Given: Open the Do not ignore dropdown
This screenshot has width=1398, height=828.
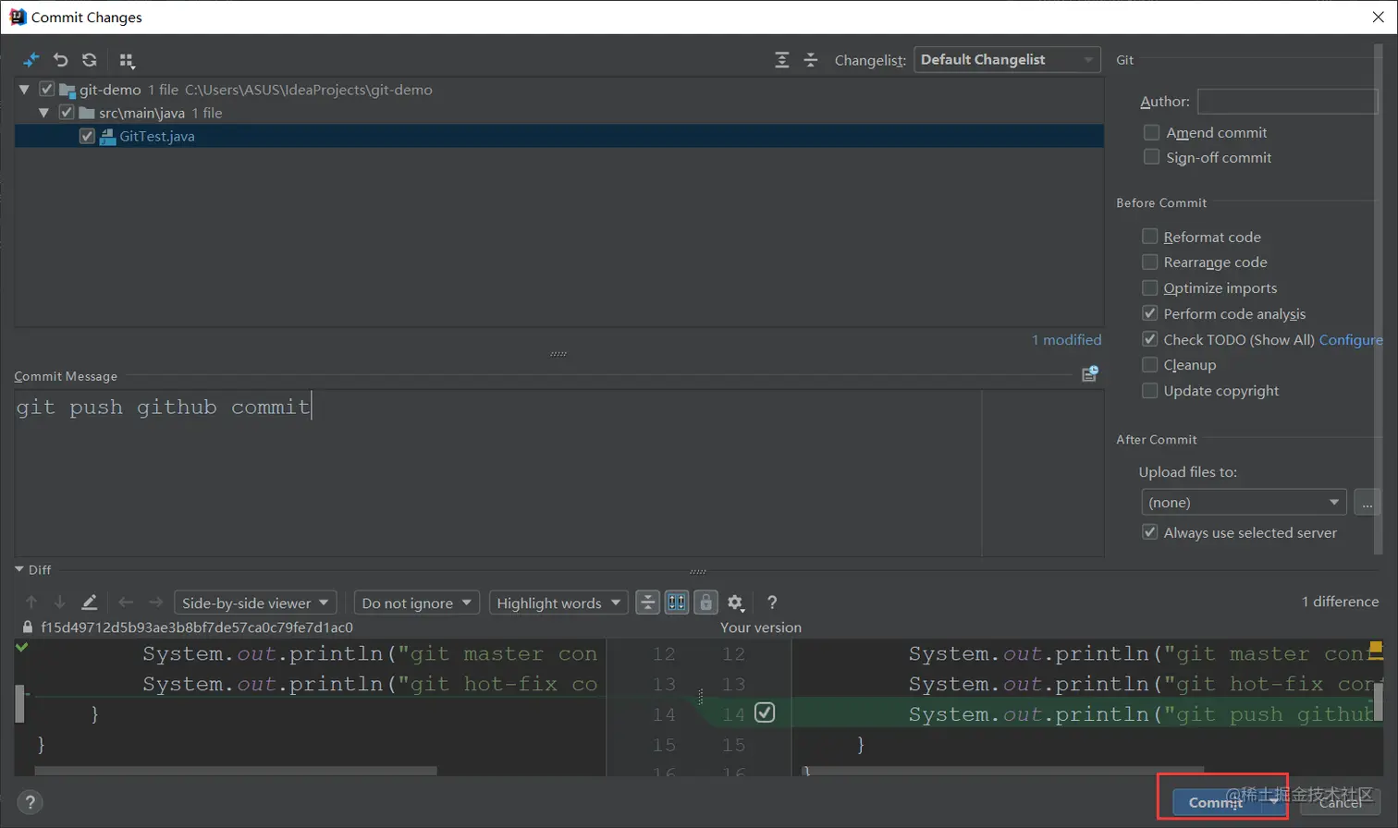Looking at the screenshot, I should (x=417, y=603).
